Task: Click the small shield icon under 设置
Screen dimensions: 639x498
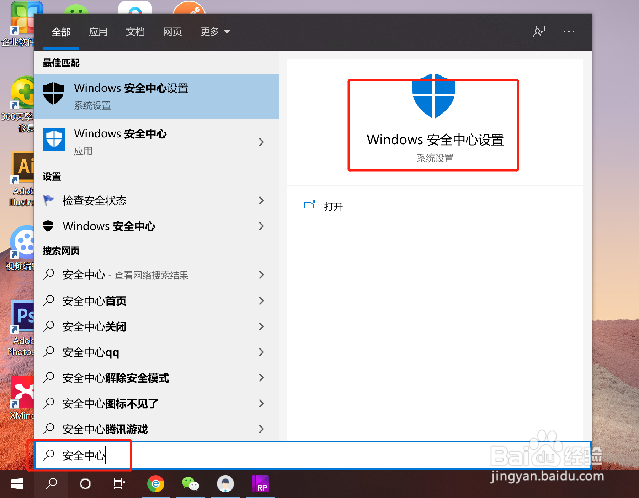Action: (x=48, y=226)
